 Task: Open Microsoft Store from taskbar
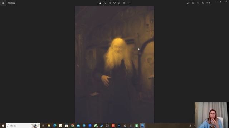point(67,126)
